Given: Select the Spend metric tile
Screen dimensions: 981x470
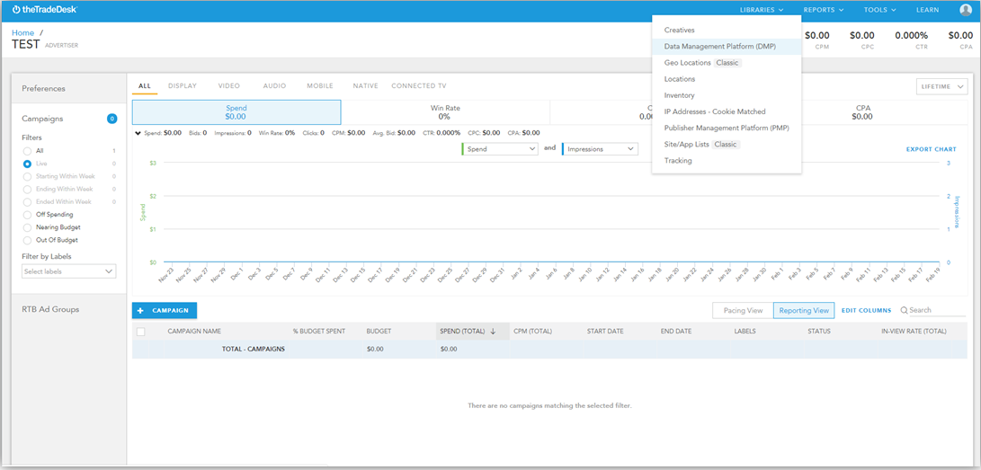Looking at the screenshot, I should (x=236, y=111).
